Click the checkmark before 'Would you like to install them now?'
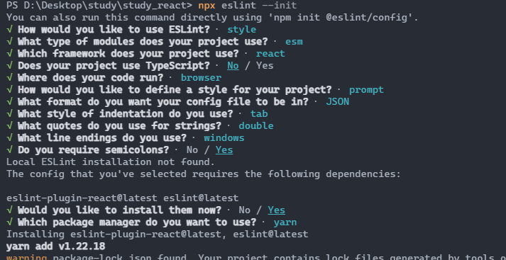The width and height of the screenshot is (506, 260). coord(9,210)
